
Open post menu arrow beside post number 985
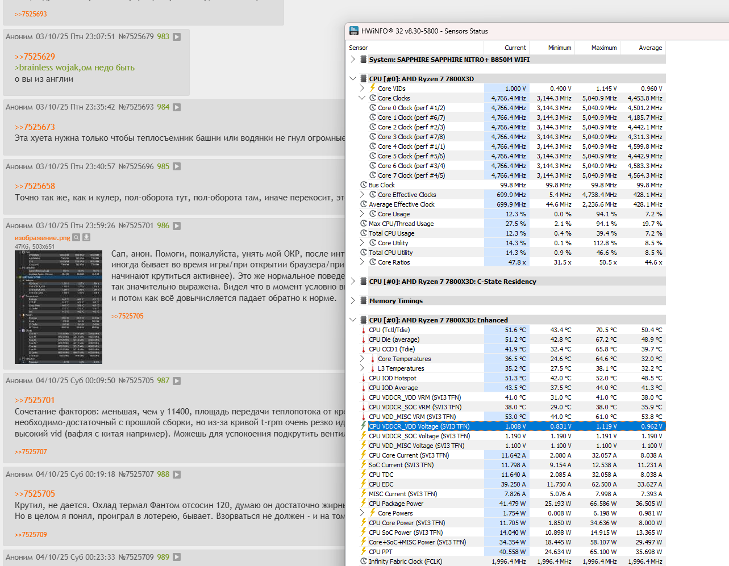coord(177,167)
